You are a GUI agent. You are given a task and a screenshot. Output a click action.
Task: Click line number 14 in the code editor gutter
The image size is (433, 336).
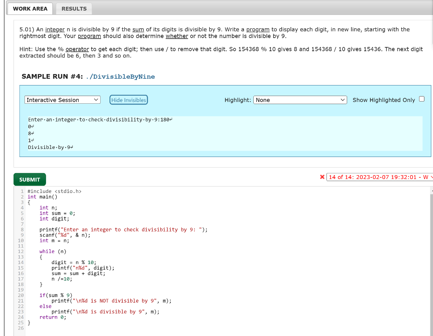coord(20,262)
